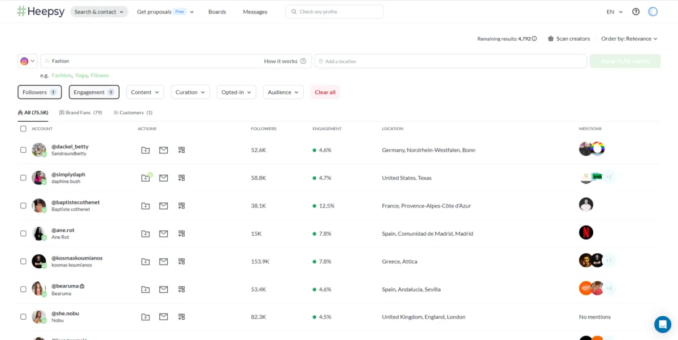Add @baptistecothenet to a board
678x340 pixels.
(145, 206)
